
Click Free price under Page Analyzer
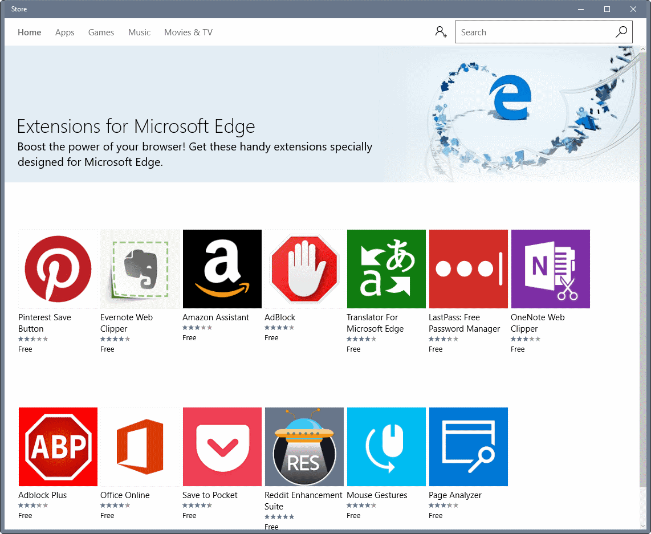(x=435, y=515)
